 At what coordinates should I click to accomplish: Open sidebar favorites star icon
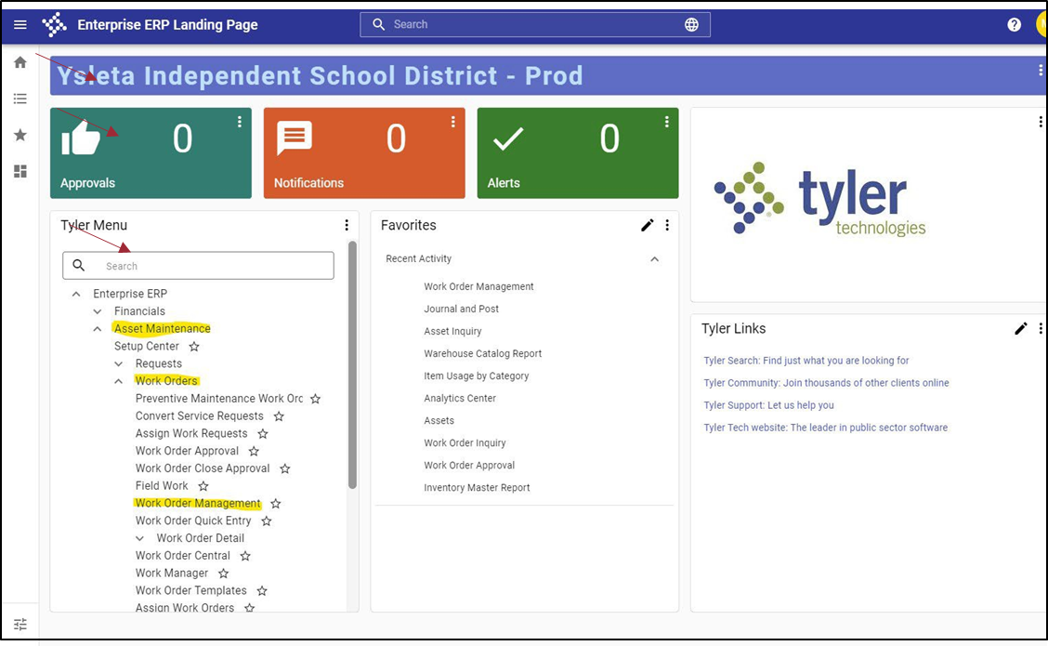point(20,135)
